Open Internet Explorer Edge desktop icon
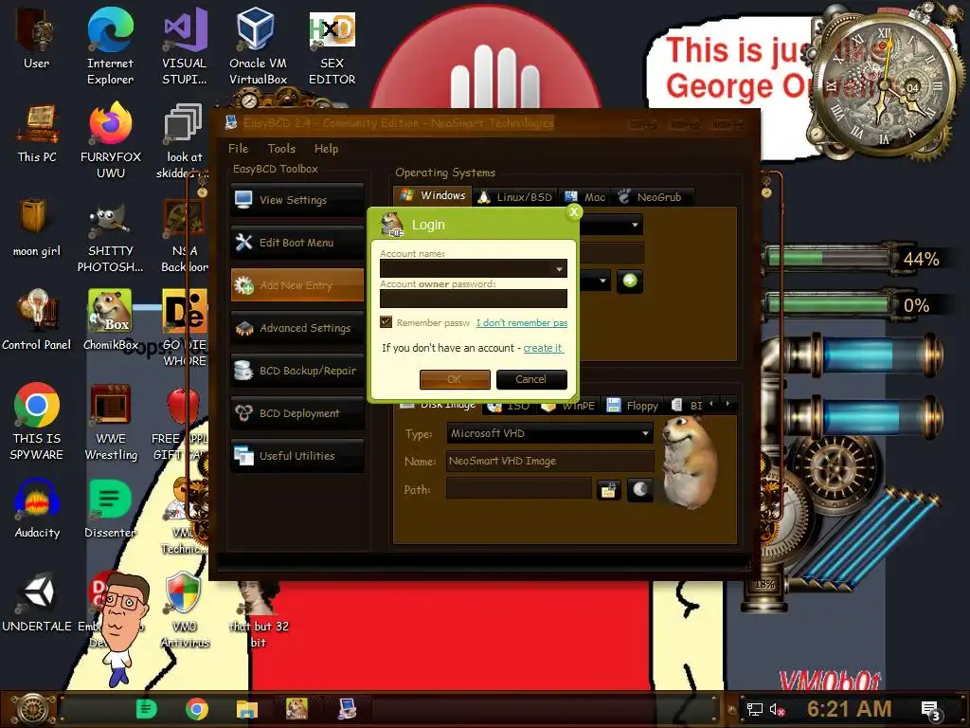The width and height of the screenshot is (970, 728). tap(110, 46)
